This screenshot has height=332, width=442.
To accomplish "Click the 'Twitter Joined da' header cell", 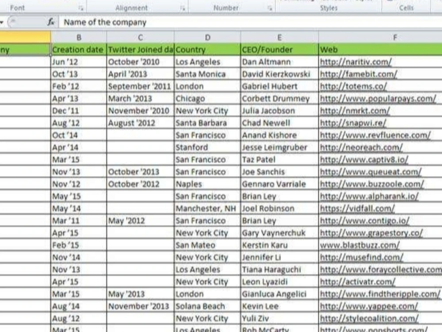I will tap(141, 50).
